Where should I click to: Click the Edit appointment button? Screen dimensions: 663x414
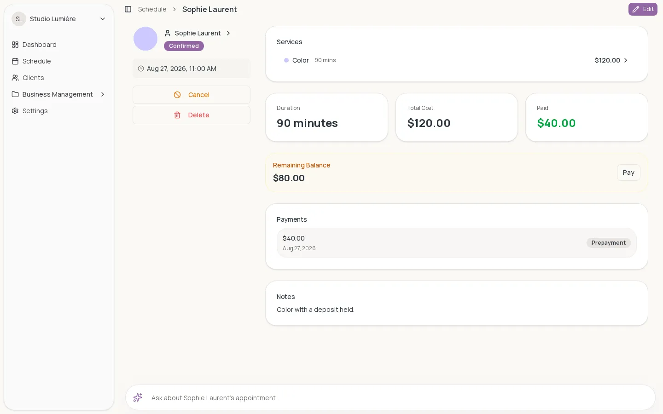pos(643,9)
